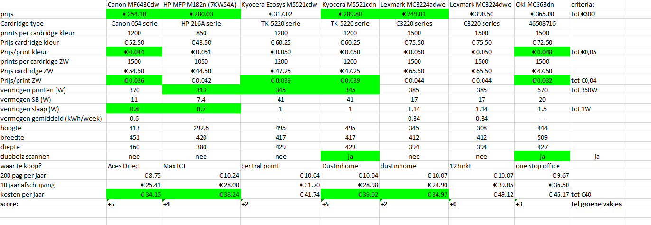
Task: Click the green yearly cost cell '€ 34.16'
Action: pos(134,195)
